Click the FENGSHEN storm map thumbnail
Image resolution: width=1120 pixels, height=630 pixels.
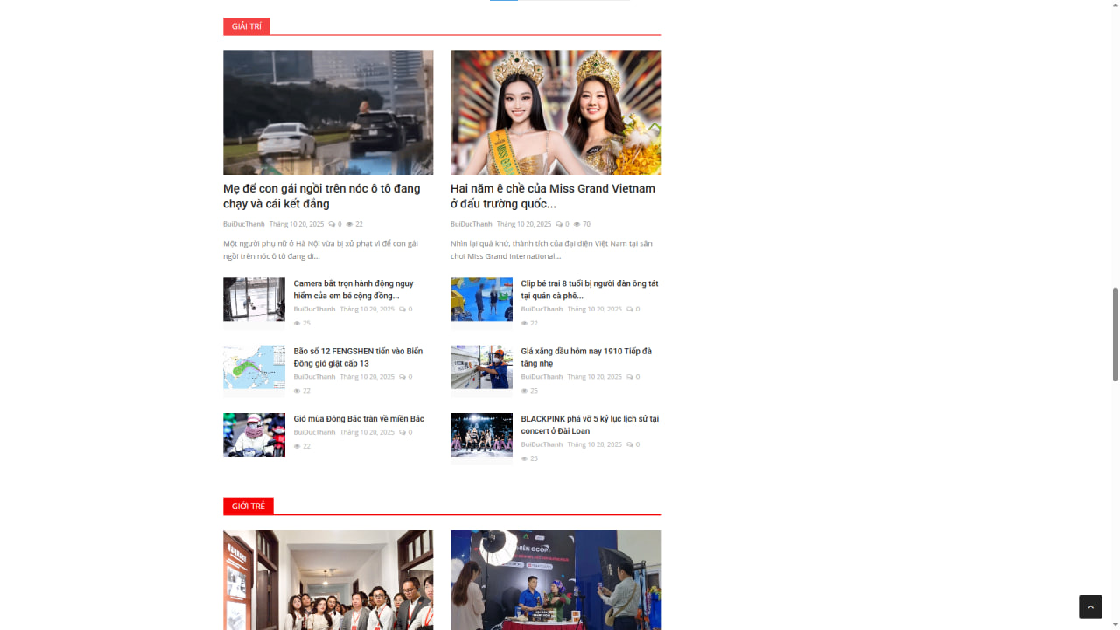254,367
